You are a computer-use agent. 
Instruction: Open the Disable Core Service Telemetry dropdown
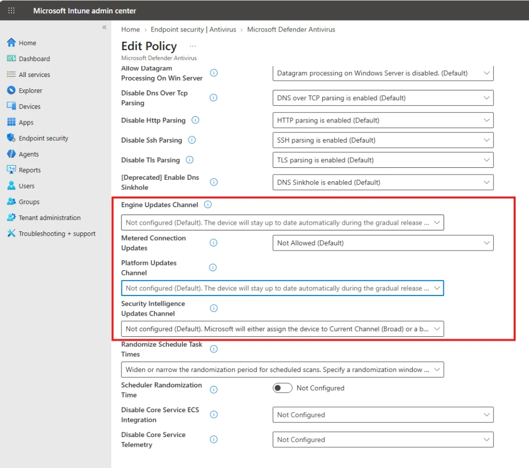click(383, 440)
